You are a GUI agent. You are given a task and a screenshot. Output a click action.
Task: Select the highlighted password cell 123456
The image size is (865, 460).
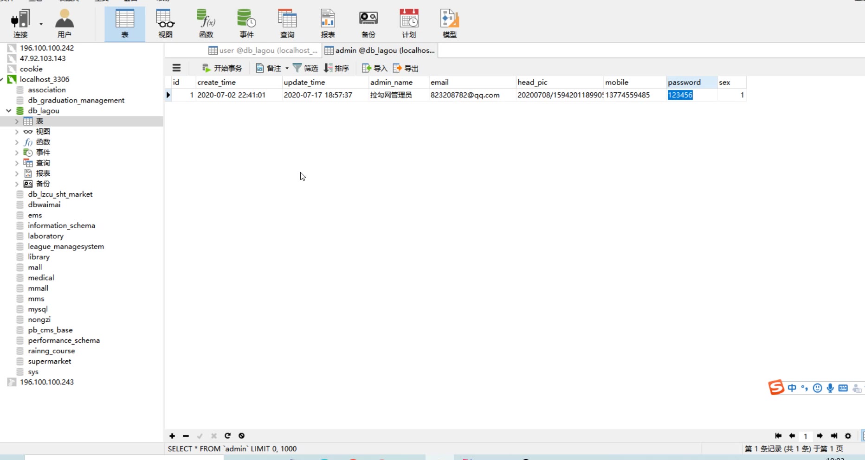pyautogui.click(x=691, y=95)
